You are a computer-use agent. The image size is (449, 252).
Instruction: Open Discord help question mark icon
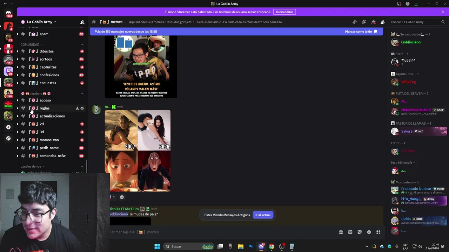407,4
